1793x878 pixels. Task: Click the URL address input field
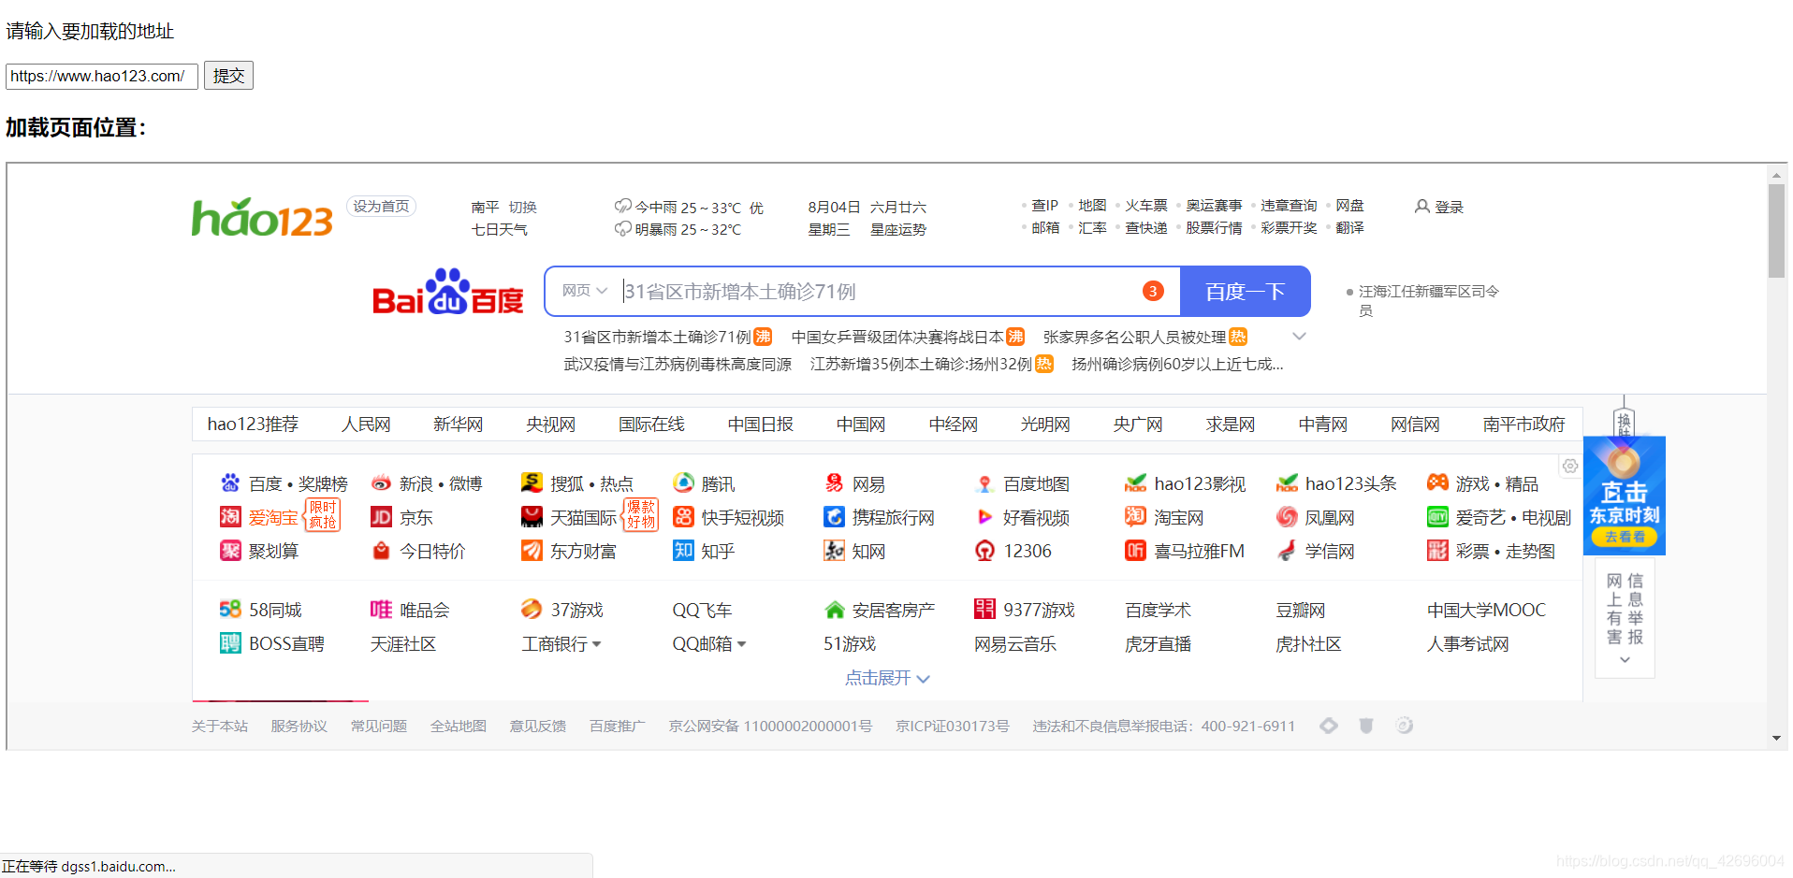tap(102, 77)
